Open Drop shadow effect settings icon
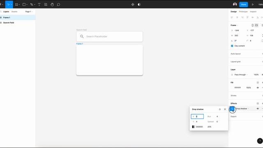Viewport: 263px width, 148px height. click(232, 109)
